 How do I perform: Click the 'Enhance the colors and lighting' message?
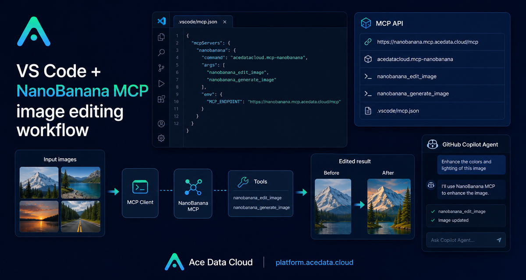pos(471,165)
